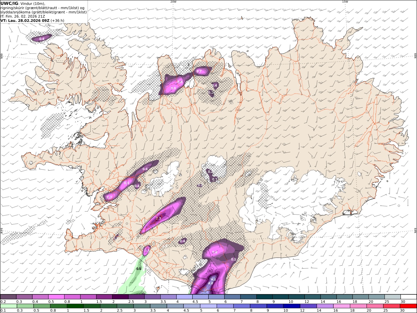Click the white swatch ending the upper snow scale
The image size is (417, 313).
tap(409, 297)
